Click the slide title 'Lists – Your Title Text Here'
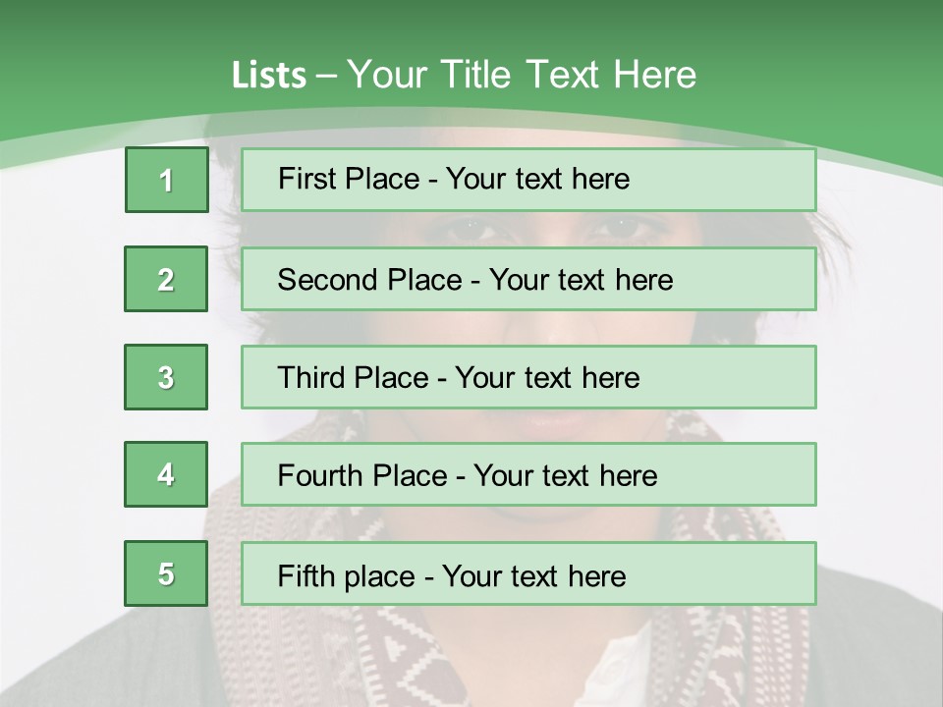Viewport: 943px width, 707px height. (x=464, y=75)
